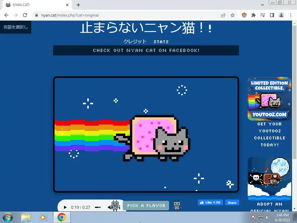Open the network tray icon
297x223 pixels.
(261, 218)
